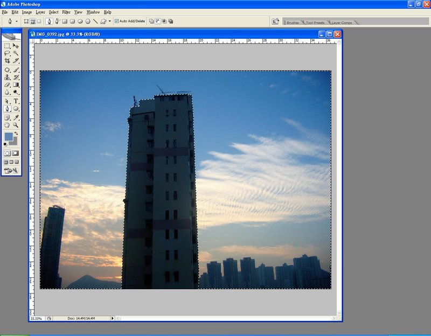The width and height of the screenshot is (431, 336).
Task: Open the Filter menu
Action: pyautogui.click(x=66, y=12)
